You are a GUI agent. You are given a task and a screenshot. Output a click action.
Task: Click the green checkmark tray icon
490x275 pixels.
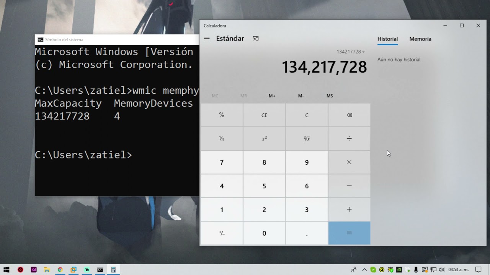pyautogui.click(x=373, y=270)
